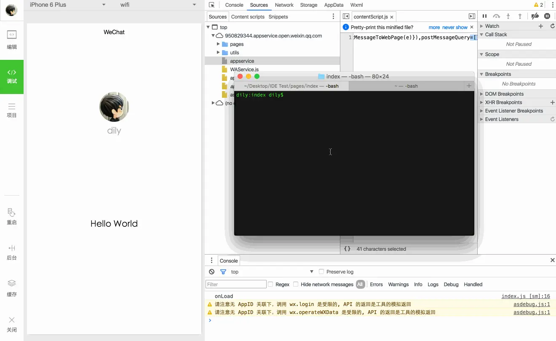Expand the pages folder
Image resolution: width=556 pixels, height=341 pixels.
(x=218, y=44)
